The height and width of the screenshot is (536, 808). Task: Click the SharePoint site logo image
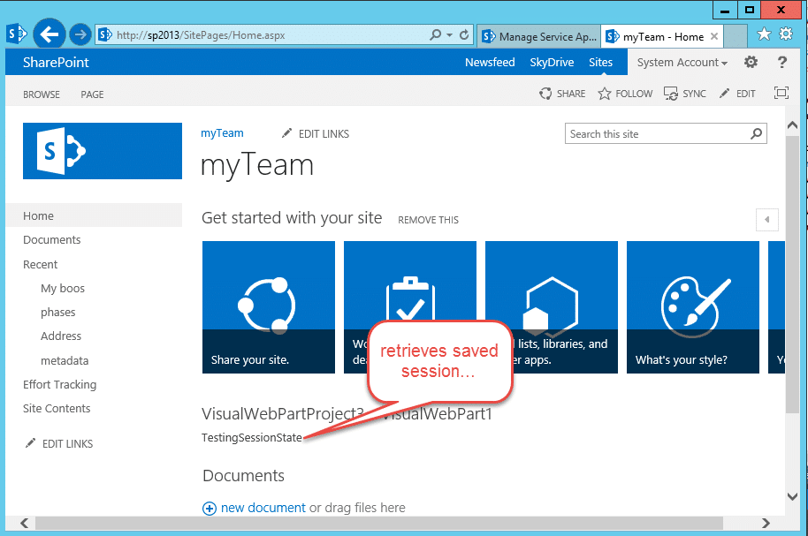[103, 151]
